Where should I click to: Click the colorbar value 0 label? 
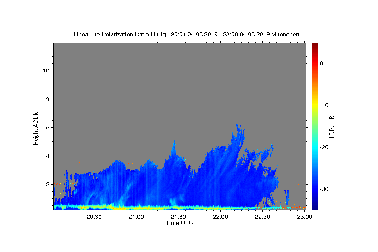[322, 63]
